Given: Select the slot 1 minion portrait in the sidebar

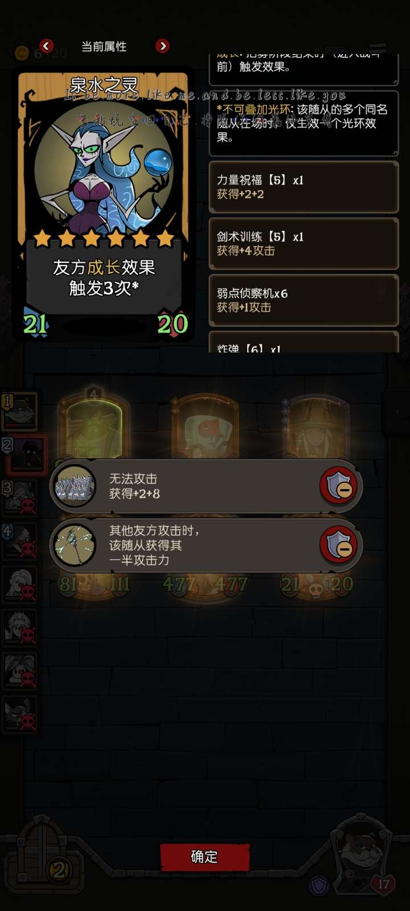Looking at the screenshot, I should click(19, 411).
